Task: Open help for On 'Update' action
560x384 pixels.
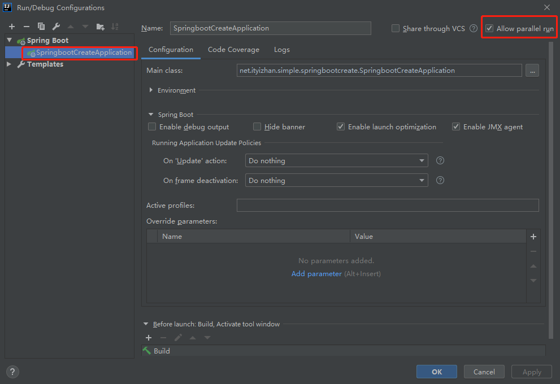Action: pos(440,160)
